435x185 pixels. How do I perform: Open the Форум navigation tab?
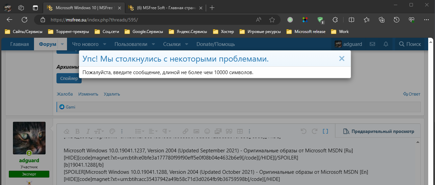(x=48, y=44)
